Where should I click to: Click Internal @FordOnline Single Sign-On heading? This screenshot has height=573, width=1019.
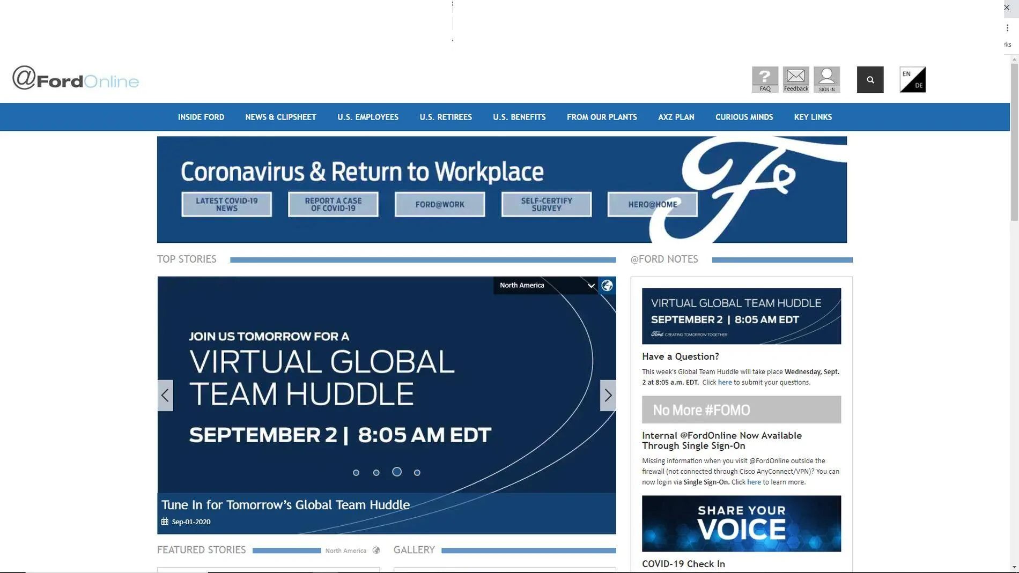tap(722, 441)
